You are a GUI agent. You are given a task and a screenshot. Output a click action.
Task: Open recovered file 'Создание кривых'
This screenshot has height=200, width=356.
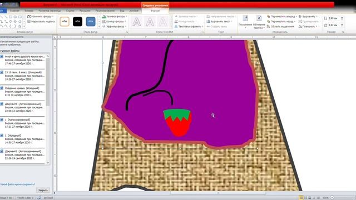23,92
